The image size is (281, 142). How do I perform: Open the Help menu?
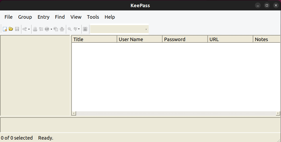coord(110,17)
